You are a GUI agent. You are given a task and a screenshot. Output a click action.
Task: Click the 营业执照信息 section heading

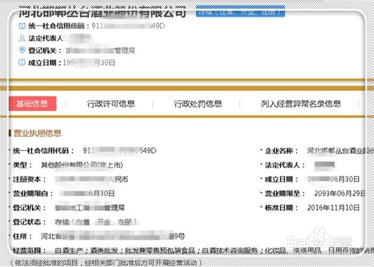[37, 133]
